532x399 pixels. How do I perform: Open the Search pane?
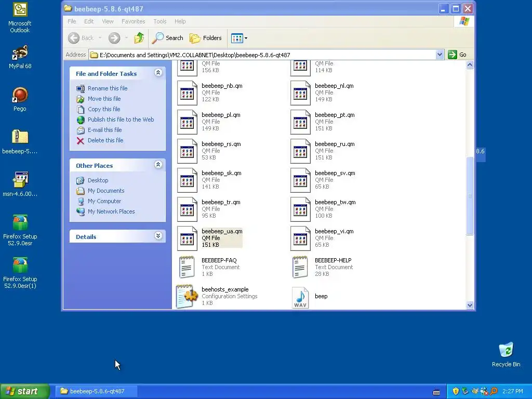click(x=168, y=38)
